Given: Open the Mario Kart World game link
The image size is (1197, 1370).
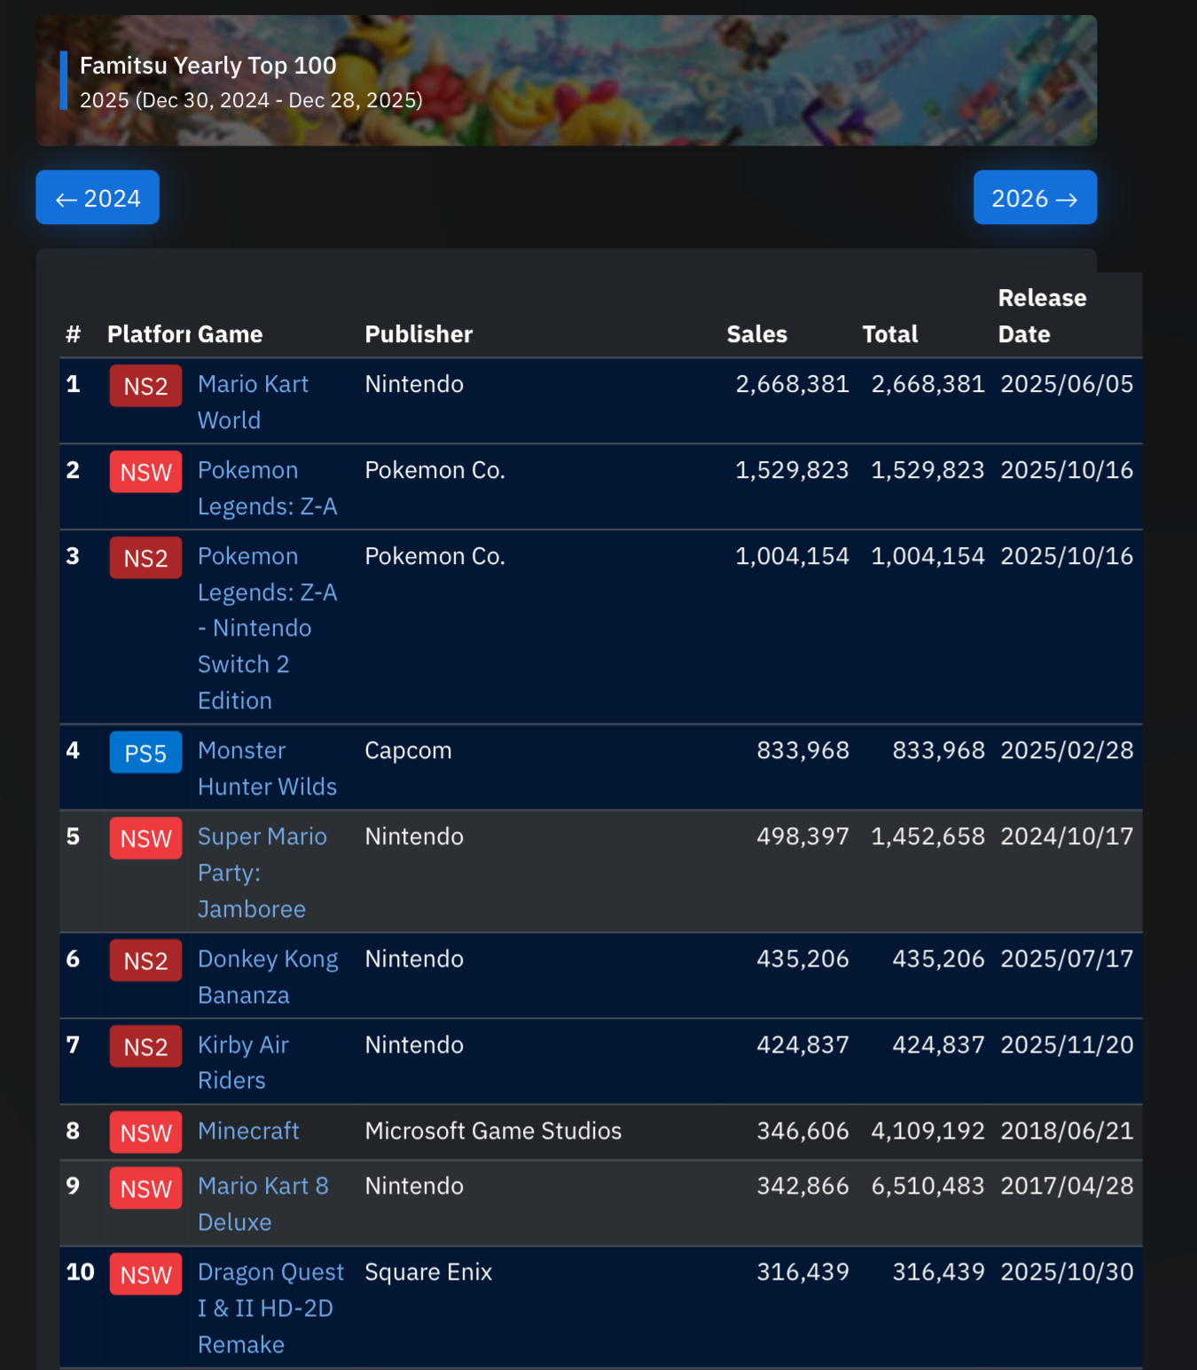Looking at the screenshot, I should pos(253,402).
